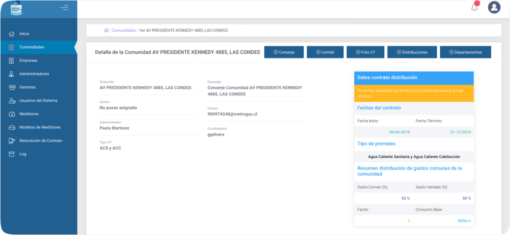Open Modelos de Medidores page

point(39,128)
